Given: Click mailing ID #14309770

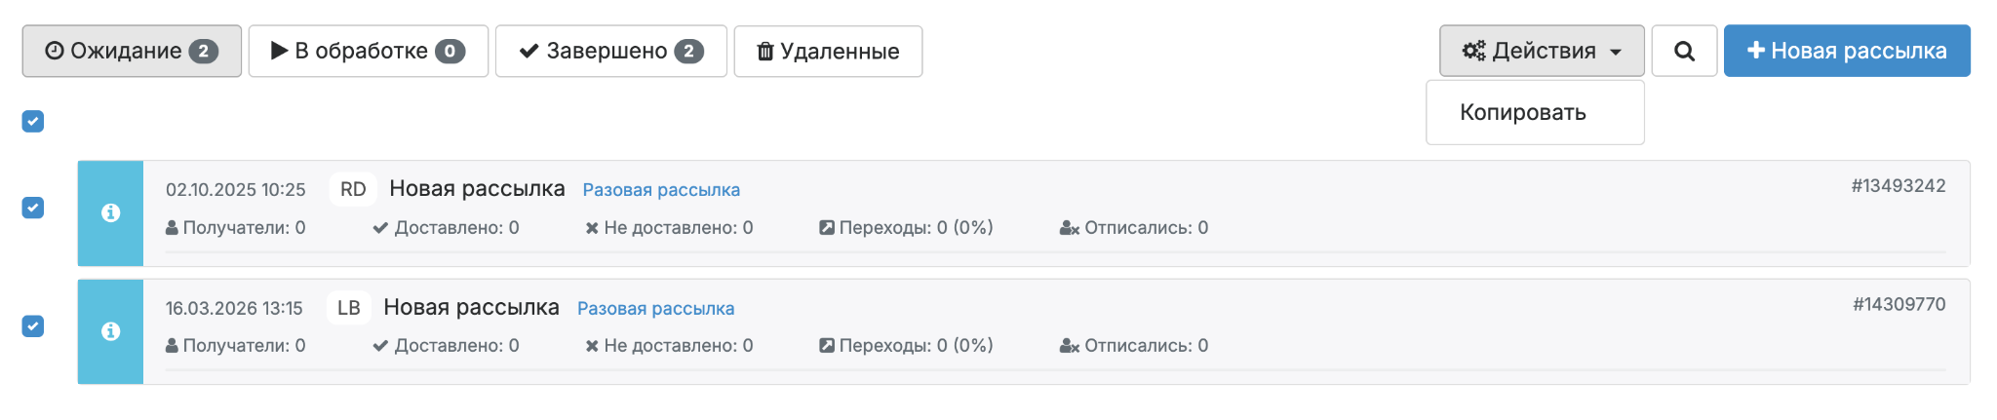Looking at the screenshot, I should pos(1899,304).
